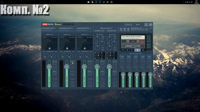Enable B1 routing on Hardware Input 2
200x112 pixels.
pos(72,72)
